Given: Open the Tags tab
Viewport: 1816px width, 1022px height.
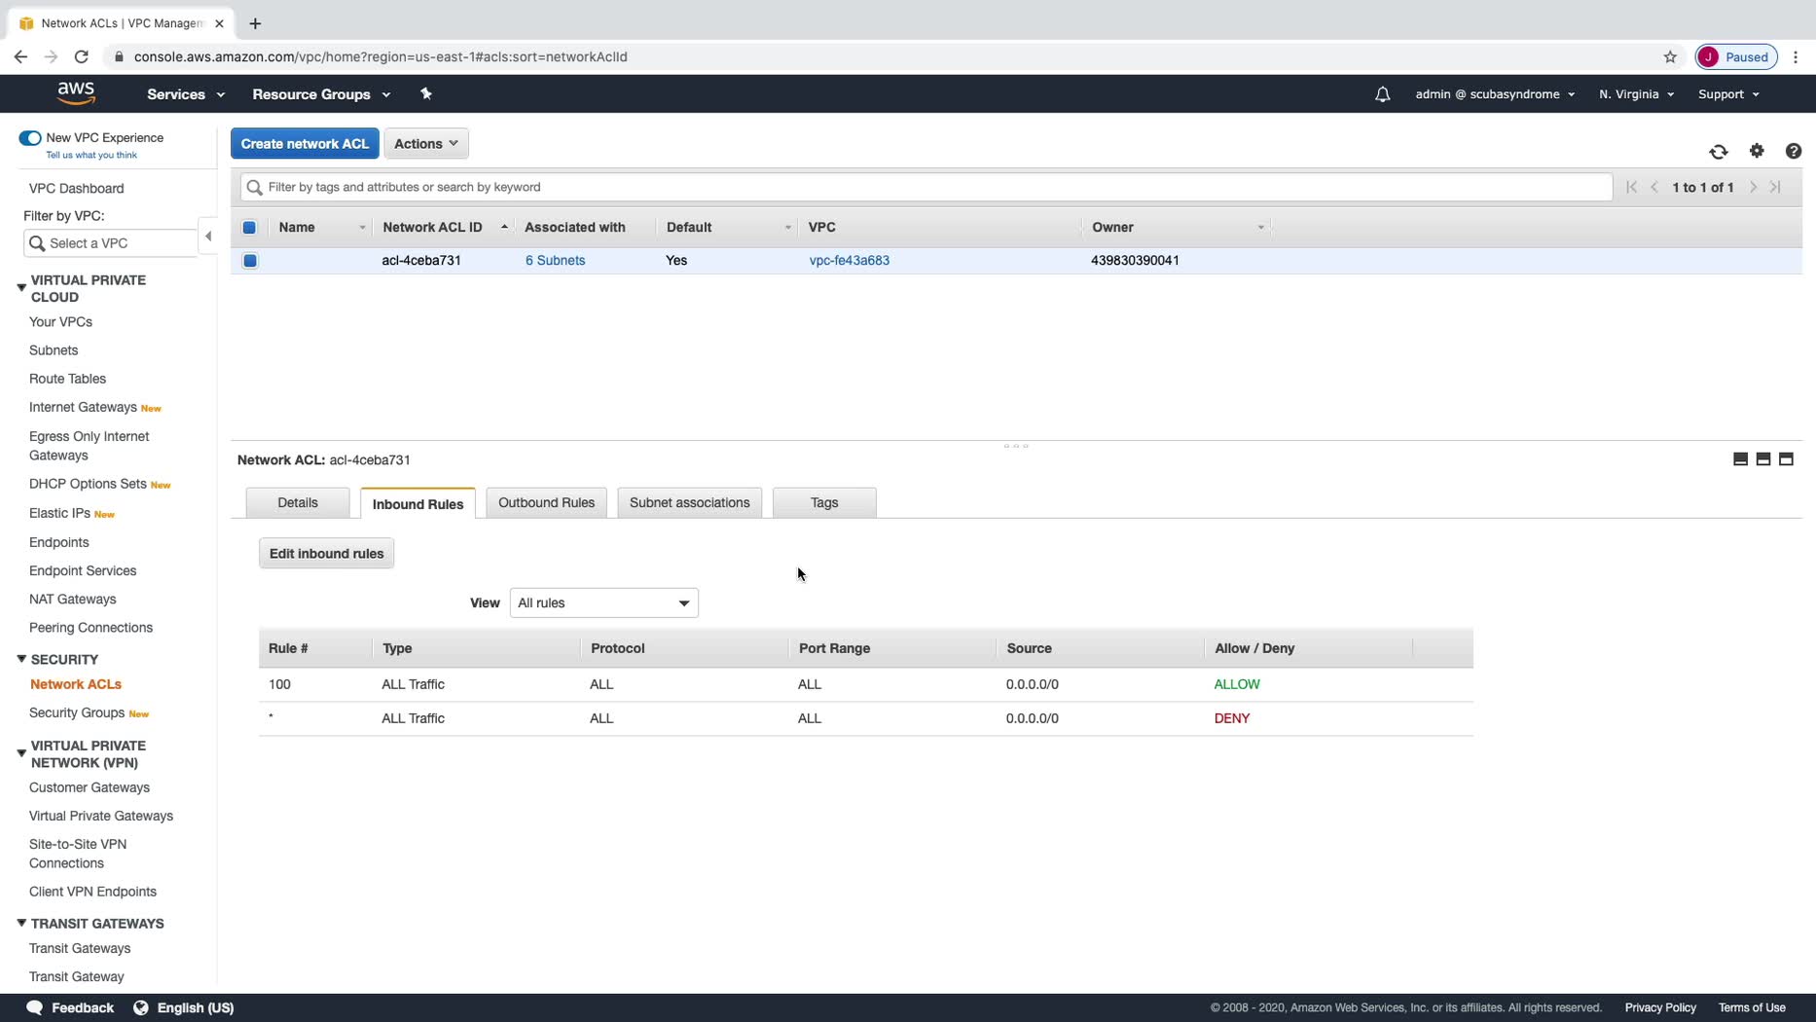Looking at the screenshot, I should pyautogui.click(x=824, y=503).
